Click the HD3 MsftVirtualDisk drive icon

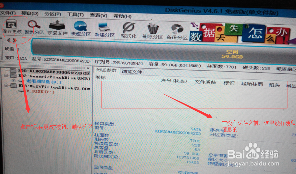14,86
